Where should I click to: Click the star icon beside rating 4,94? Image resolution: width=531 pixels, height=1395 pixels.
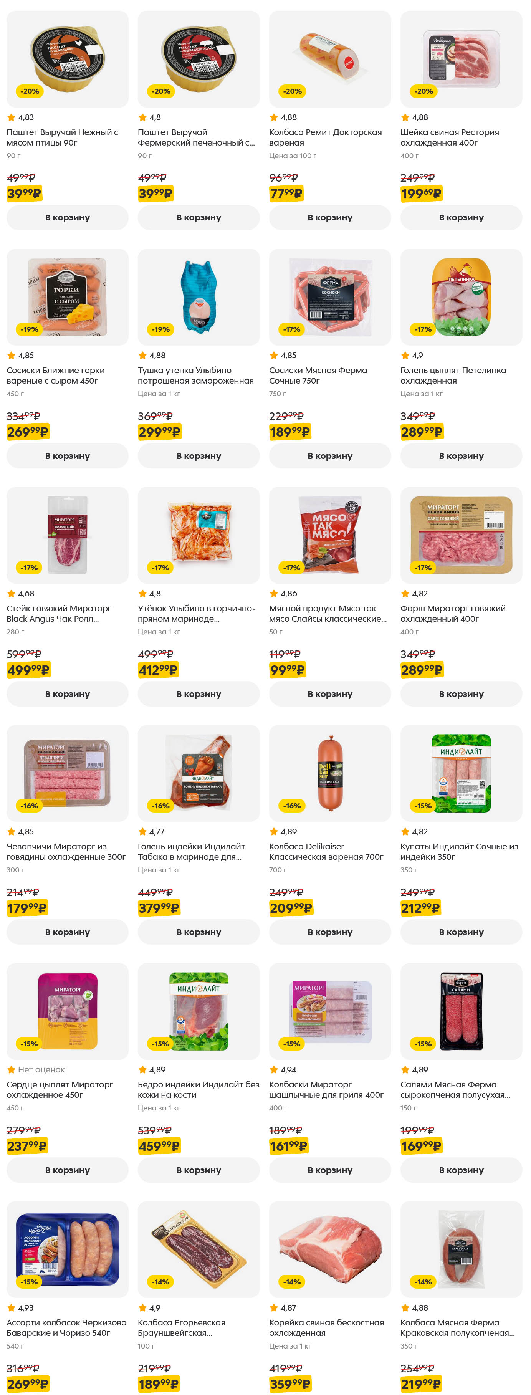[x=273, y=1069]
